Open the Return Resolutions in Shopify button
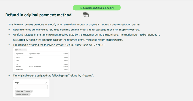193x101 pixels. pos(97,8)
